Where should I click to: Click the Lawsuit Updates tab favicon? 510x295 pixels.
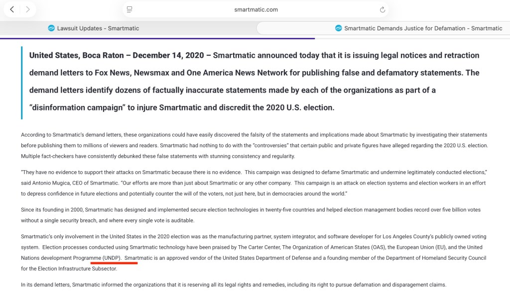tap(51, 28)
